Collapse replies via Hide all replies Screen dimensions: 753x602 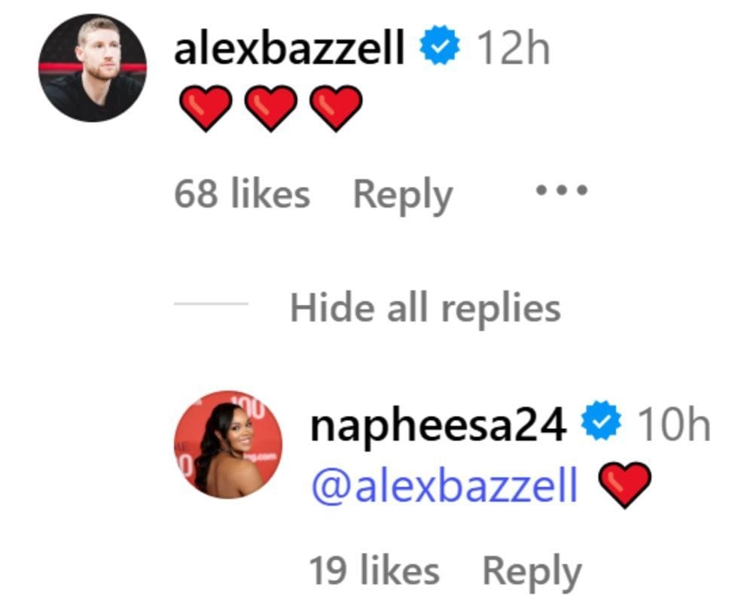(x=425, y=307)
